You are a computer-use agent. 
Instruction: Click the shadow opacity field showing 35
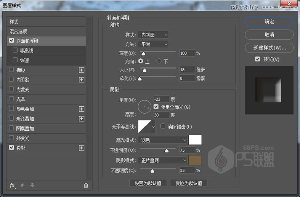(187, 170)
